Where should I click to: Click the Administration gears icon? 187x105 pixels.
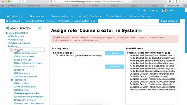[x=7, y=28]
